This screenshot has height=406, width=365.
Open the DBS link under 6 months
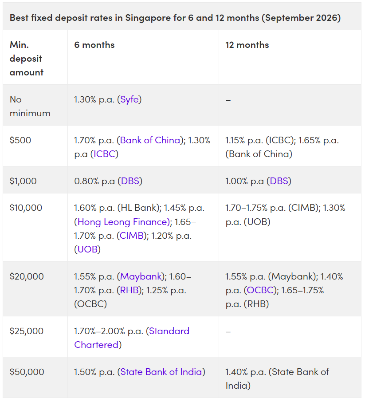130,181
